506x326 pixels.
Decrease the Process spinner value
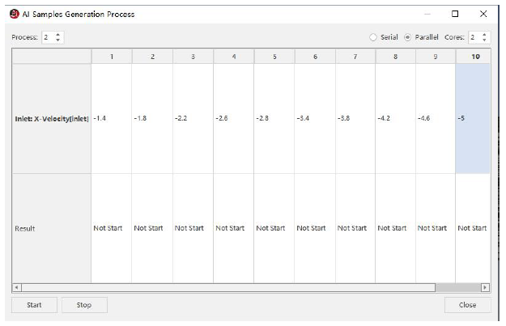(x=58, y=40)
